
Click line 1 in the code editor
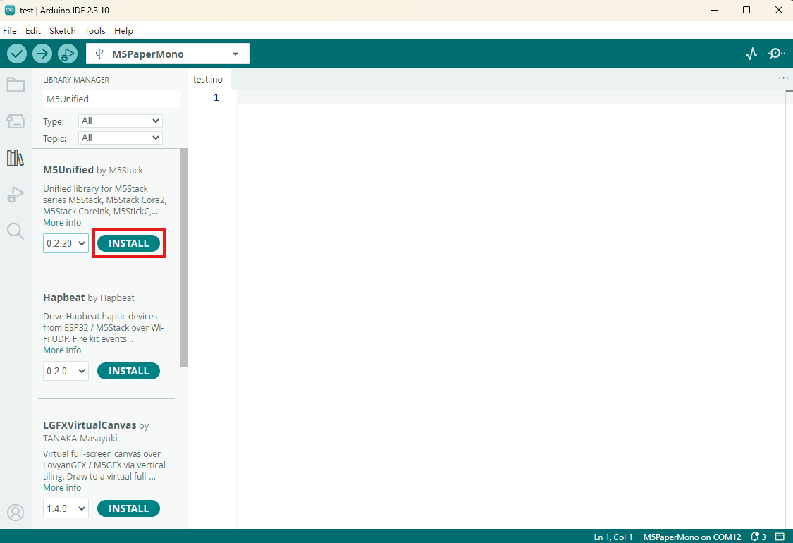[x=511, y=97]
